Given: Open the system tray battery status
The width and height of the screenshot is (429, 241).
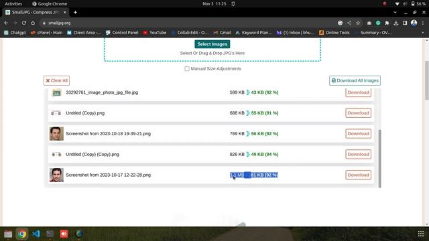Looking at the screenshot, I should 418,4.
